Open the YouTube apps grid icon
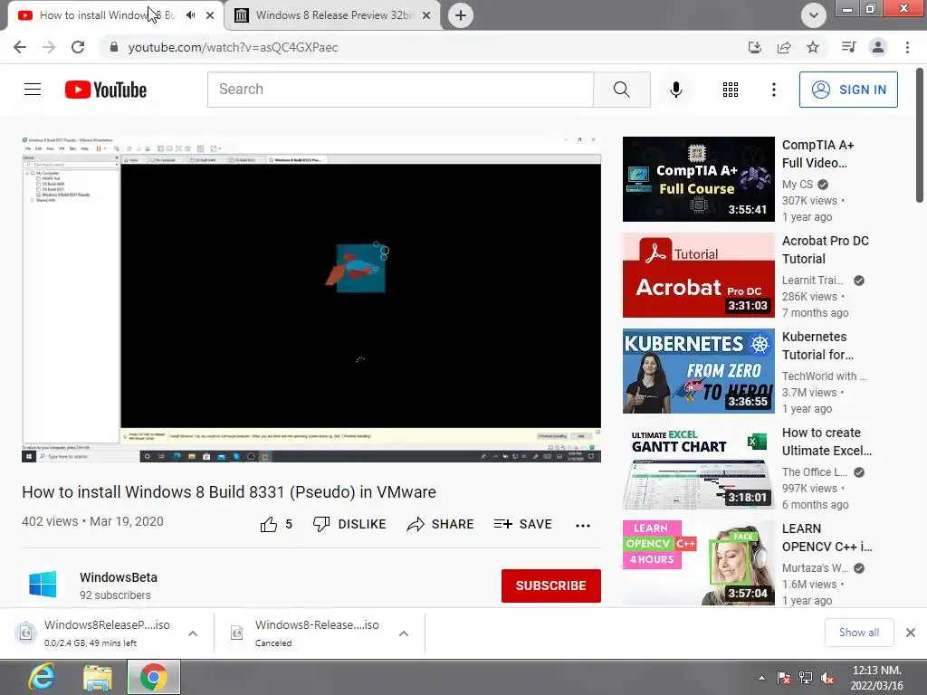Image resolution: width=927 pixels, height=695 pixels. pyautogui.click(x=731, y=90)
